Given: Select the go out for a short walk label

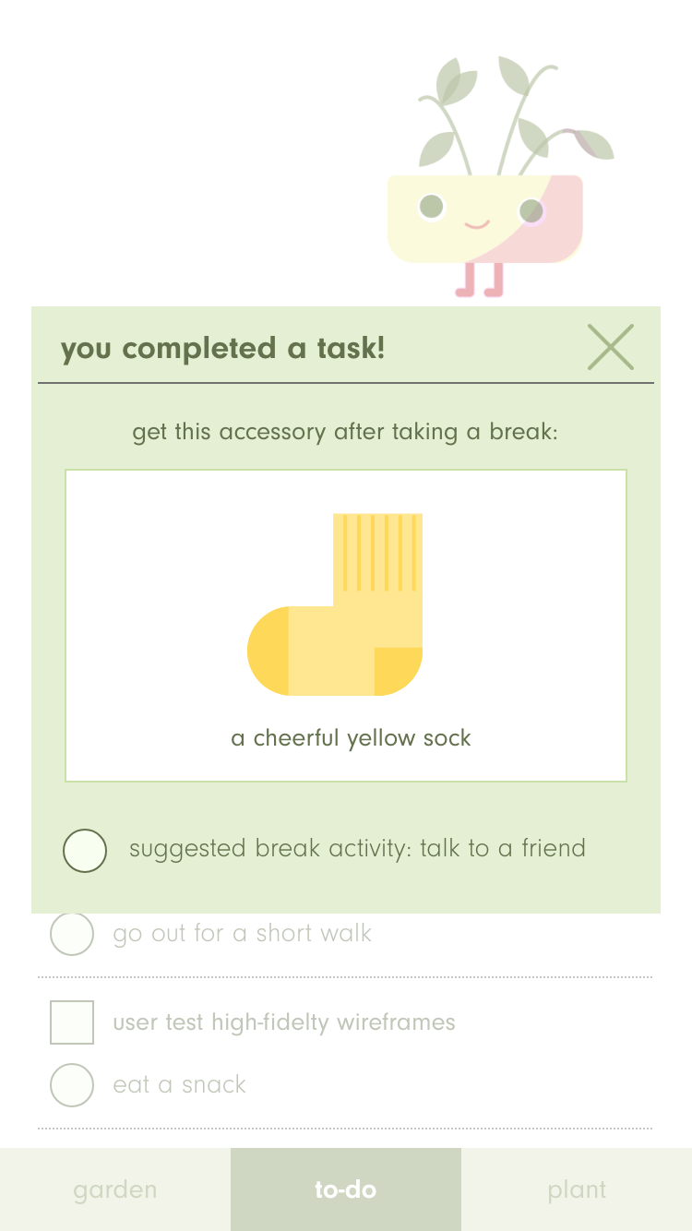Looking at the screenshot, I should (242, 934).
